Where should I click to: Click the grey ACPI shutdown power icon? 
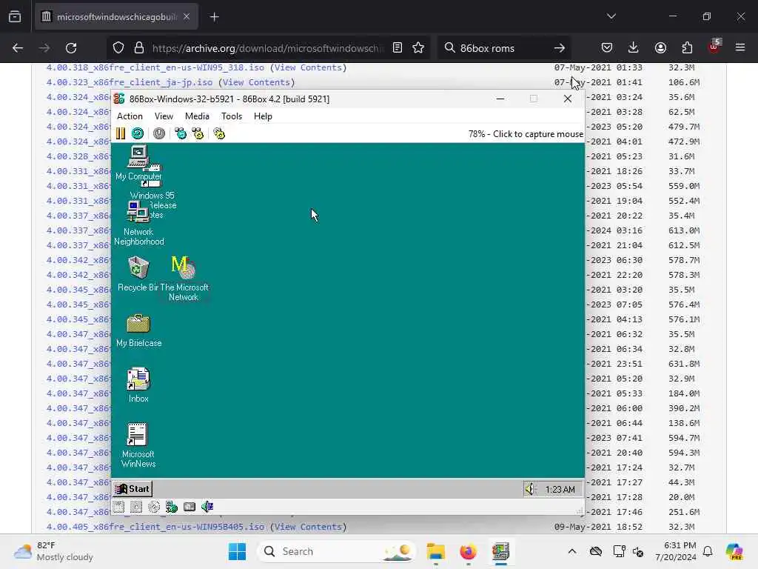click(x=159, y=133)
